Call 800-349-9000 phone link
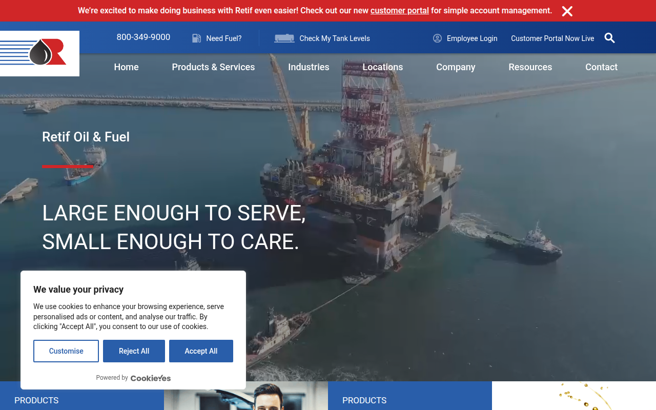656x410 pixels. click(143, 37)
